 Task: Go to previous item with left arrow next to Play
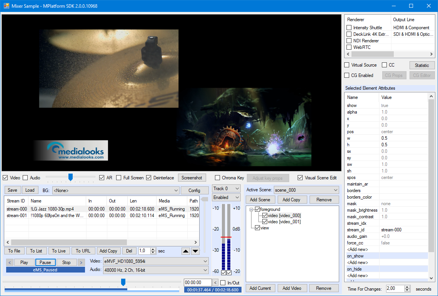pos(10,263)
